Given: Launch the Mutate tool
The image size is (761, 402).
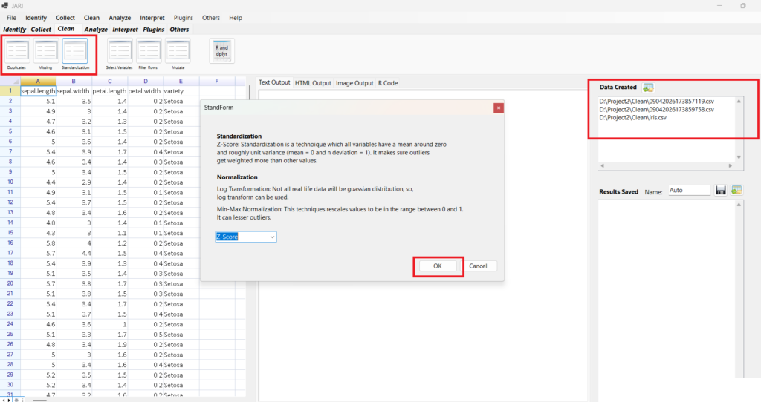Looking at the screenshot, I should pos(178,52).
